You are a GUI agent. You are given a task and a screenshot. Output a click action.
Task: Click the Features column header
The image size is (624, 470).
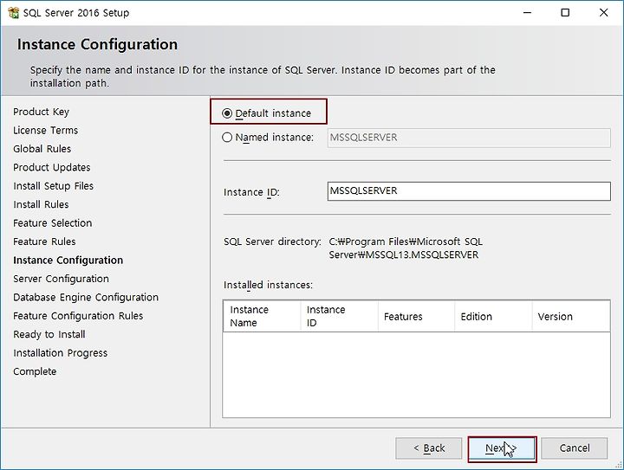(416, 316)
